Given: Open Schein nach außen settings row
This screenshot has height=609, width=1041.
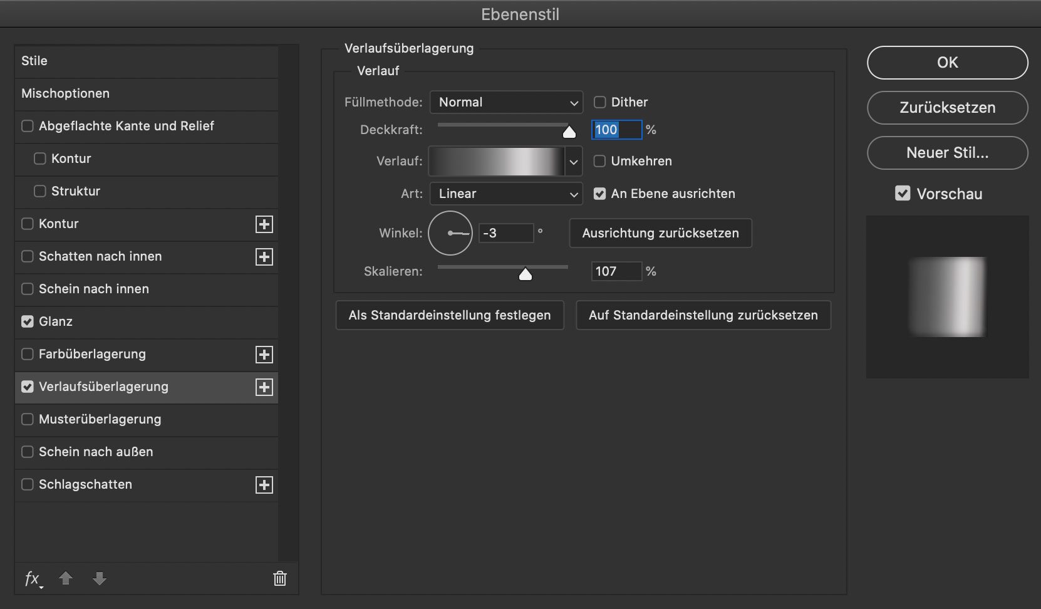Looking at the screenshot, I should coord(146,452).
